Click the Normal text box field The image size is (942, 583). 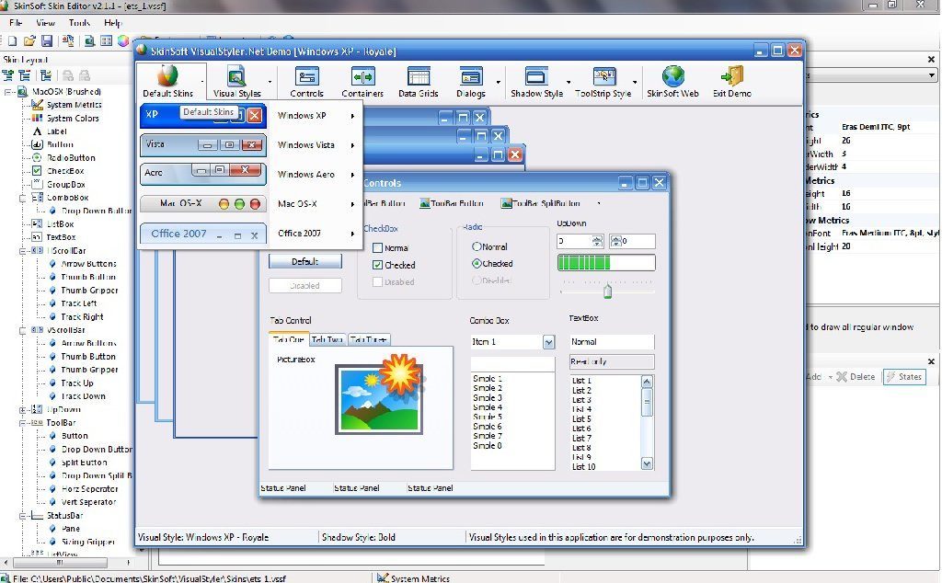click(x=612, y=342)
